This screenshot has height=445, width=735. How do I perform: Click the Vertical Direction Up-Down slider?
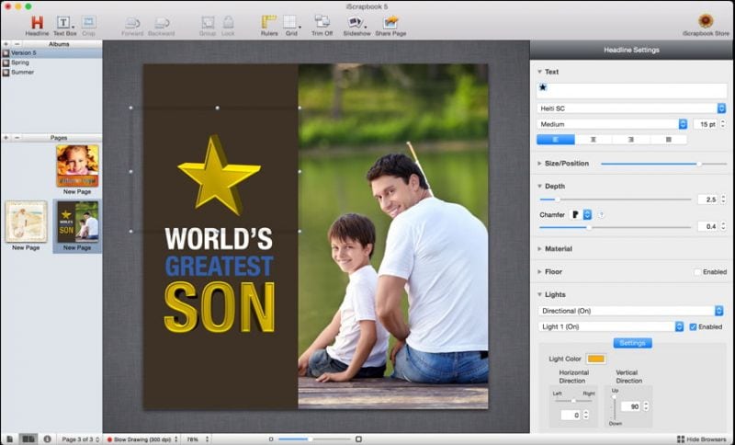pos(614,407)
